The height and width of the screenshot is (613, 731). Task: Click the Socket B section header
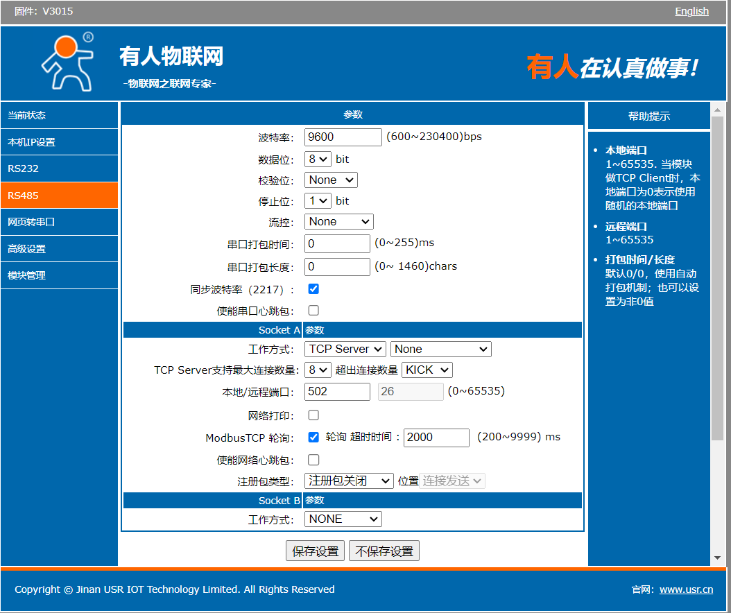[x=352, y=500]
